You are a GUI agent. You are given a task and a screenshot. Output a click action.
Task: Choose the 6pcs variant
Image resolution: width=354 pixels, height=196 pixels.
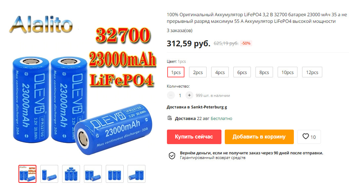[242, 72]
